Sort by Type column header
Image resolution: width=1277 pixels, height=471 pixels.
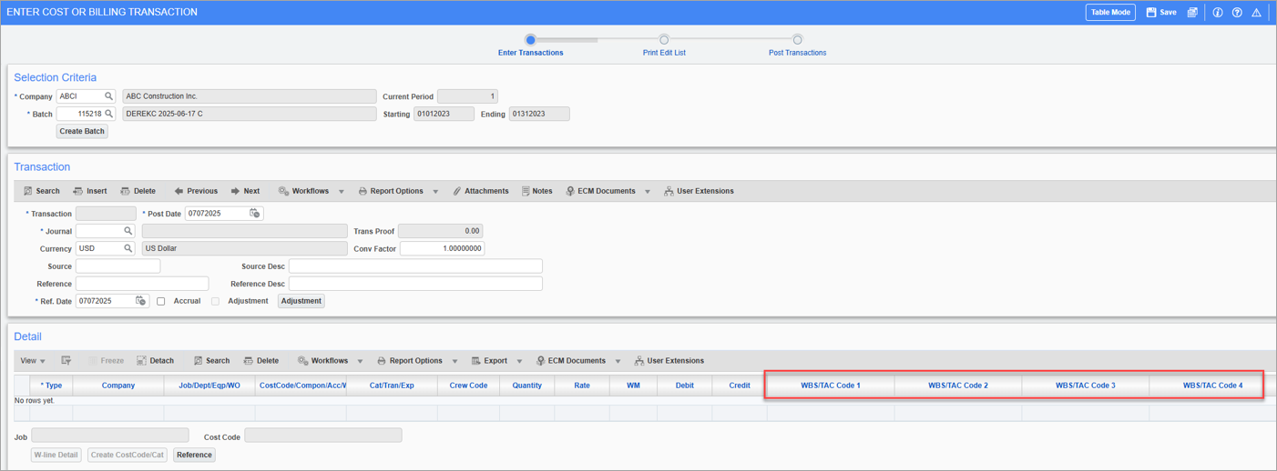pyautogui.click(x=52, y=386)
